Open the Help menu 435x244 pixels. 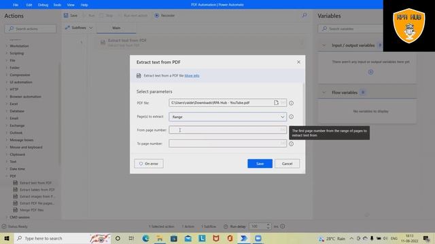coord(84,5)
